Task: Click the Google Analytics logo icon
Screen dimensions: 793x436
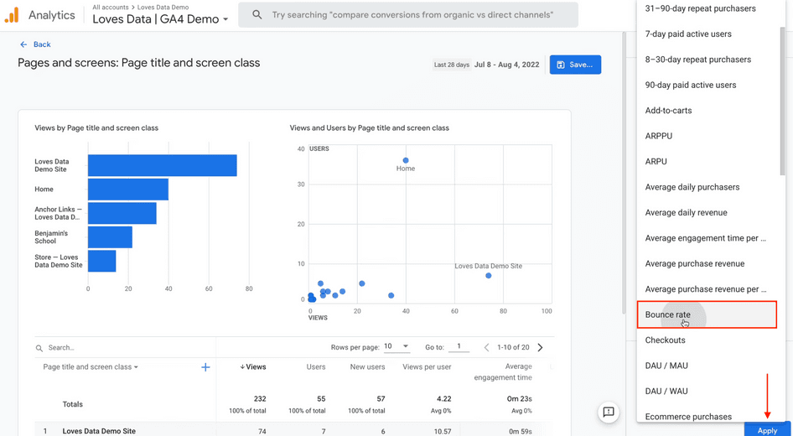Action: coord(11,15)
